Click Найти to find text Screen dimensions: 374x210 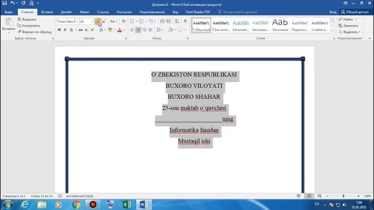point(346,19)
